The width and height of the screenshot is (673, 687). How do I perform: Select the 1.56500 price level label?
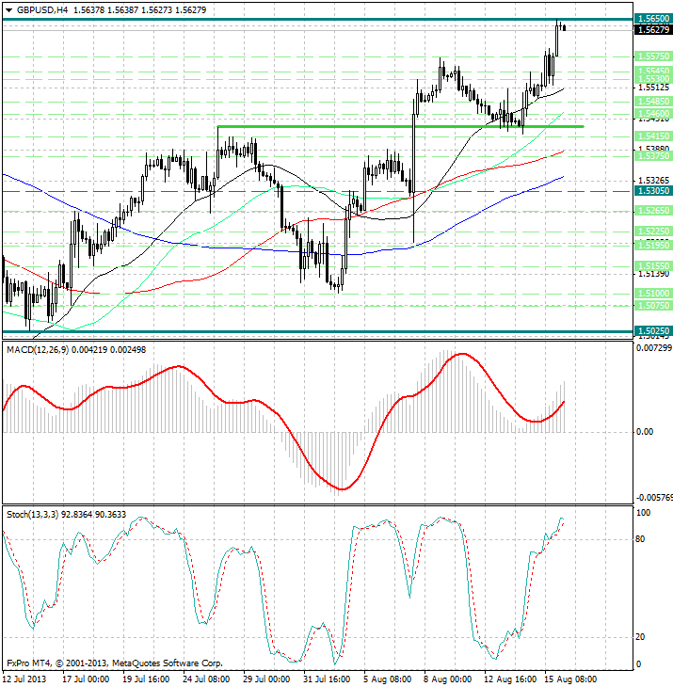click(x=652, y=19)
